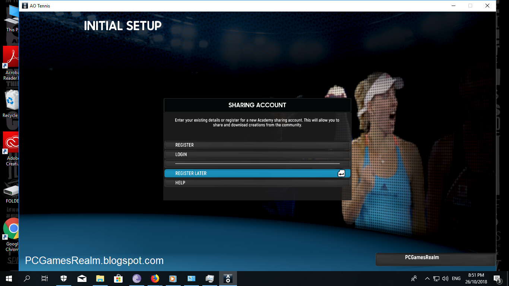Open the network status tray icon
This screenshot has width=509, height=286.
pos(436,278)
